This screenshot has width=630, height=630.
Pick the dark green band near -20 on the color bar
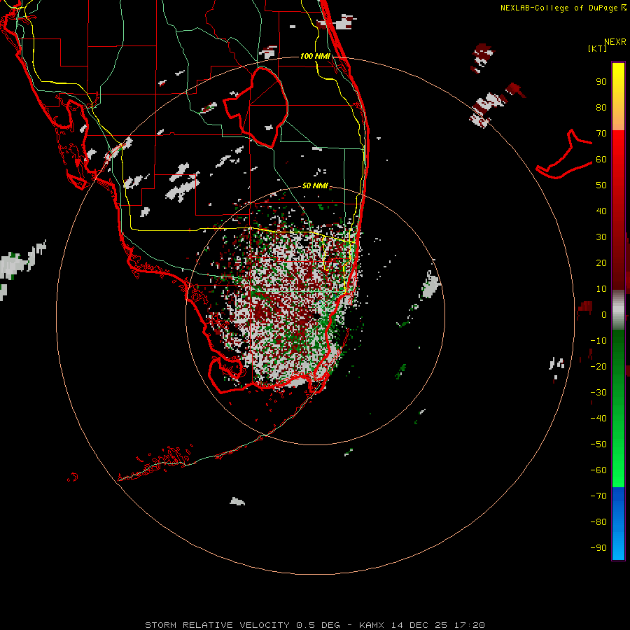[x=618, y=362]
